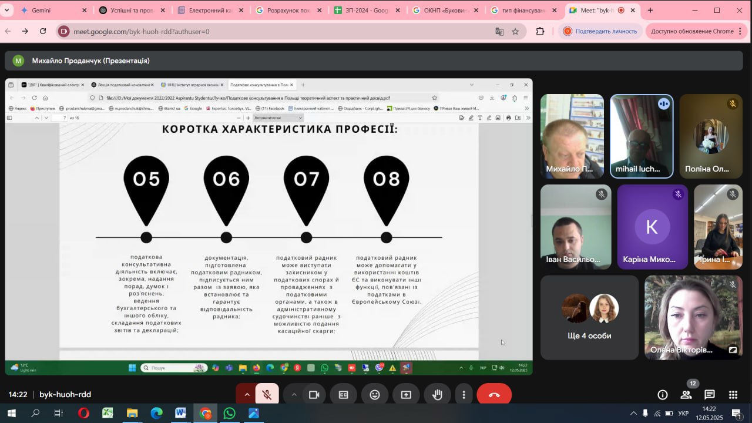Open the emoji reactions button
Image resolution: width=752 pixels, height=423 pixels.
(375, 395)
